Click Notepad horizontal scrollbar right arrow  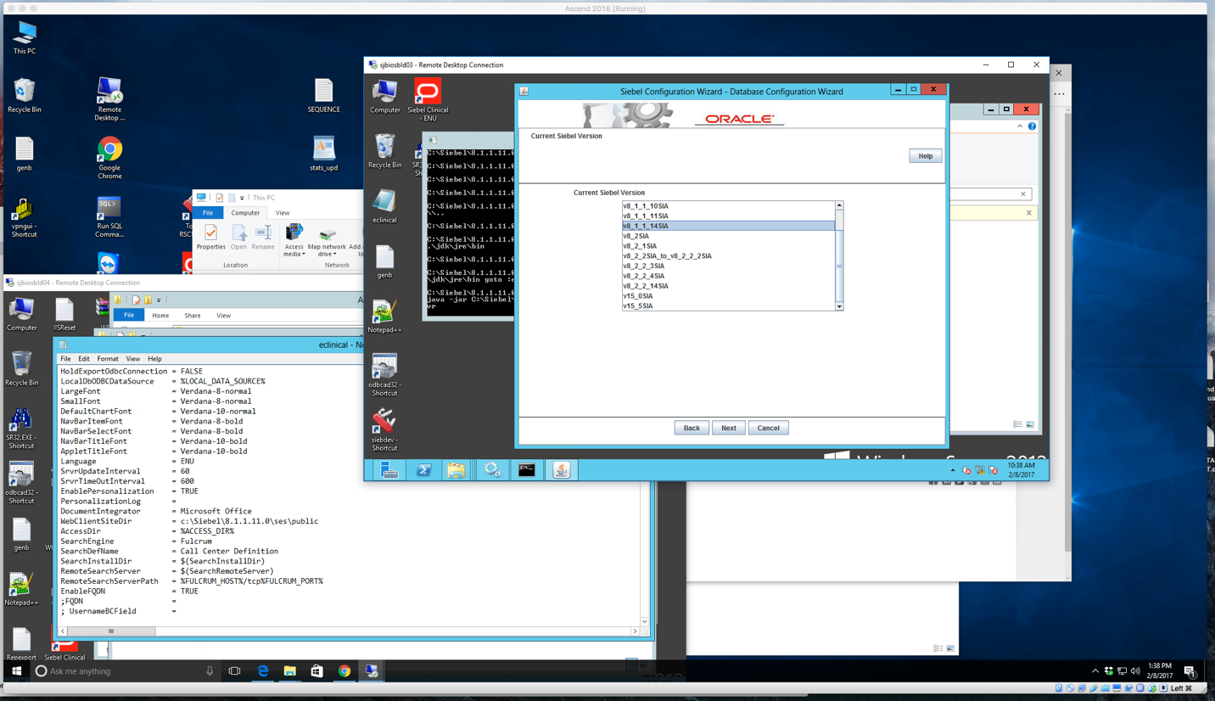(635, 631)
